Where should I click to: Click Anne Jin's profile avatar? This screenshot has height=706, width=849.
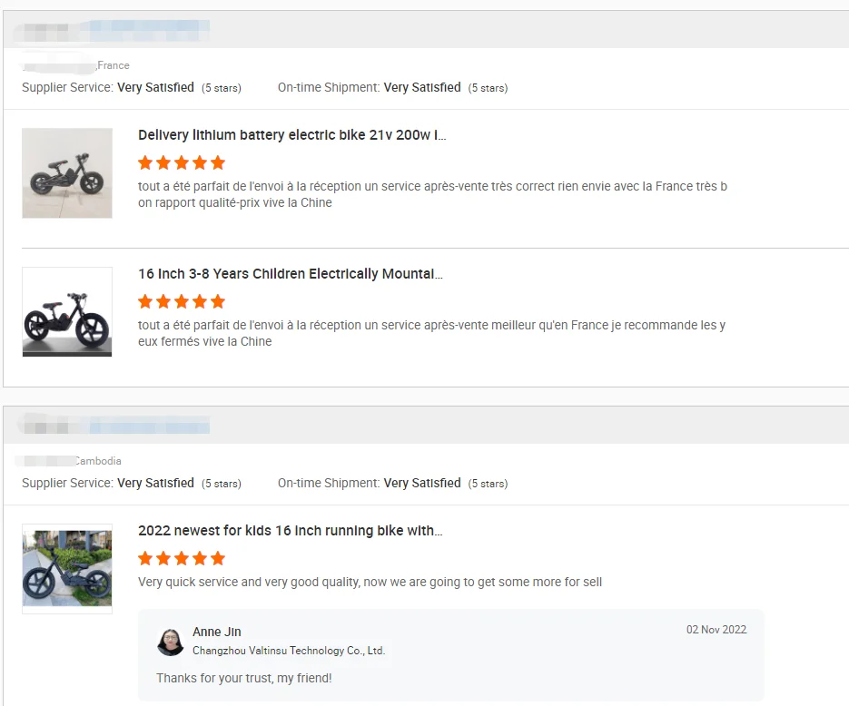point(170,642)
